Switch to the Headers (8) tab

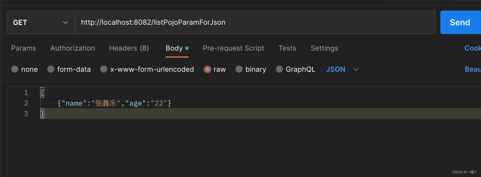(x=129, y=48)
